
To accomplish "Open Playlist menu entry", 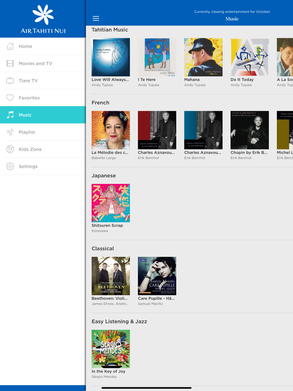I will tap(43, 132).
